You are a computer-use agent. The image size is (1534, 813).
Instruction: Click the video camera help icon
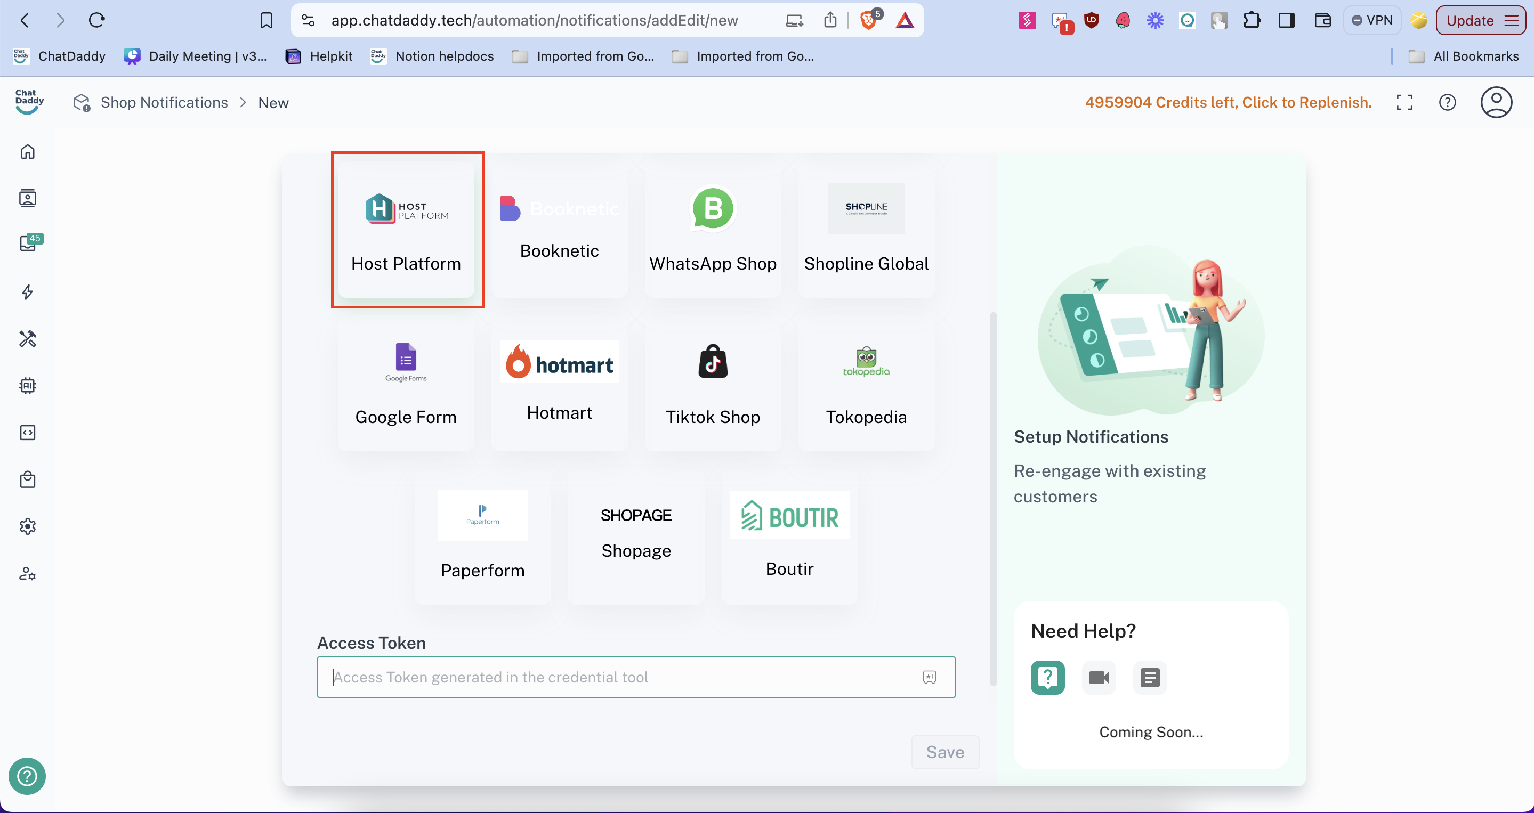(x=1099, y=677)
